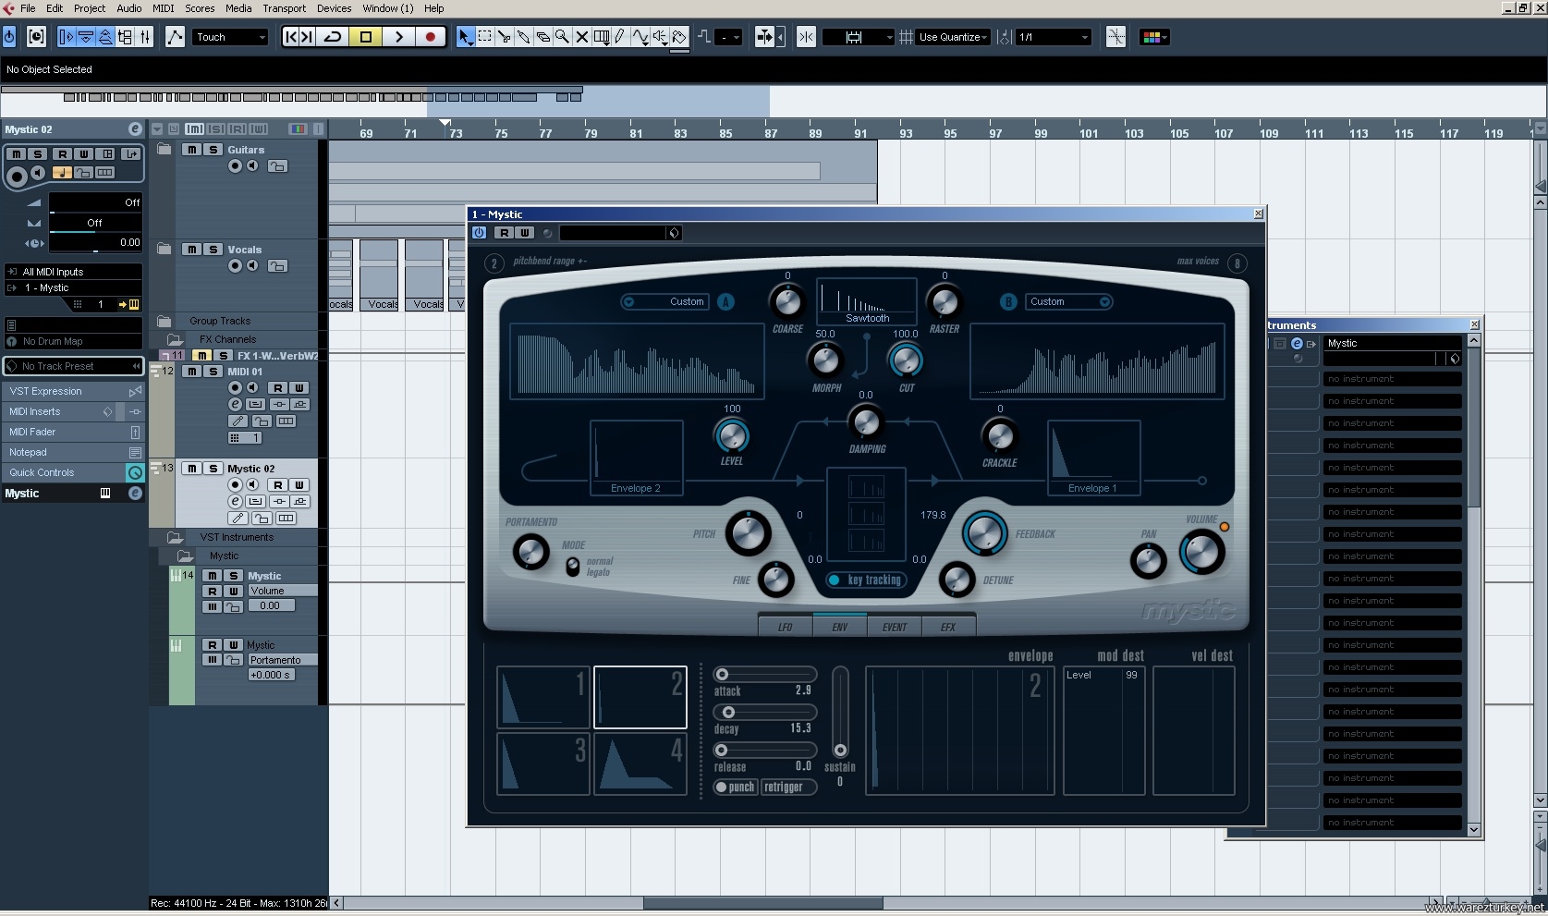Open the Use Quantize dropdown
Viewport: 1548px width, 916px height.
pos(953,37)
